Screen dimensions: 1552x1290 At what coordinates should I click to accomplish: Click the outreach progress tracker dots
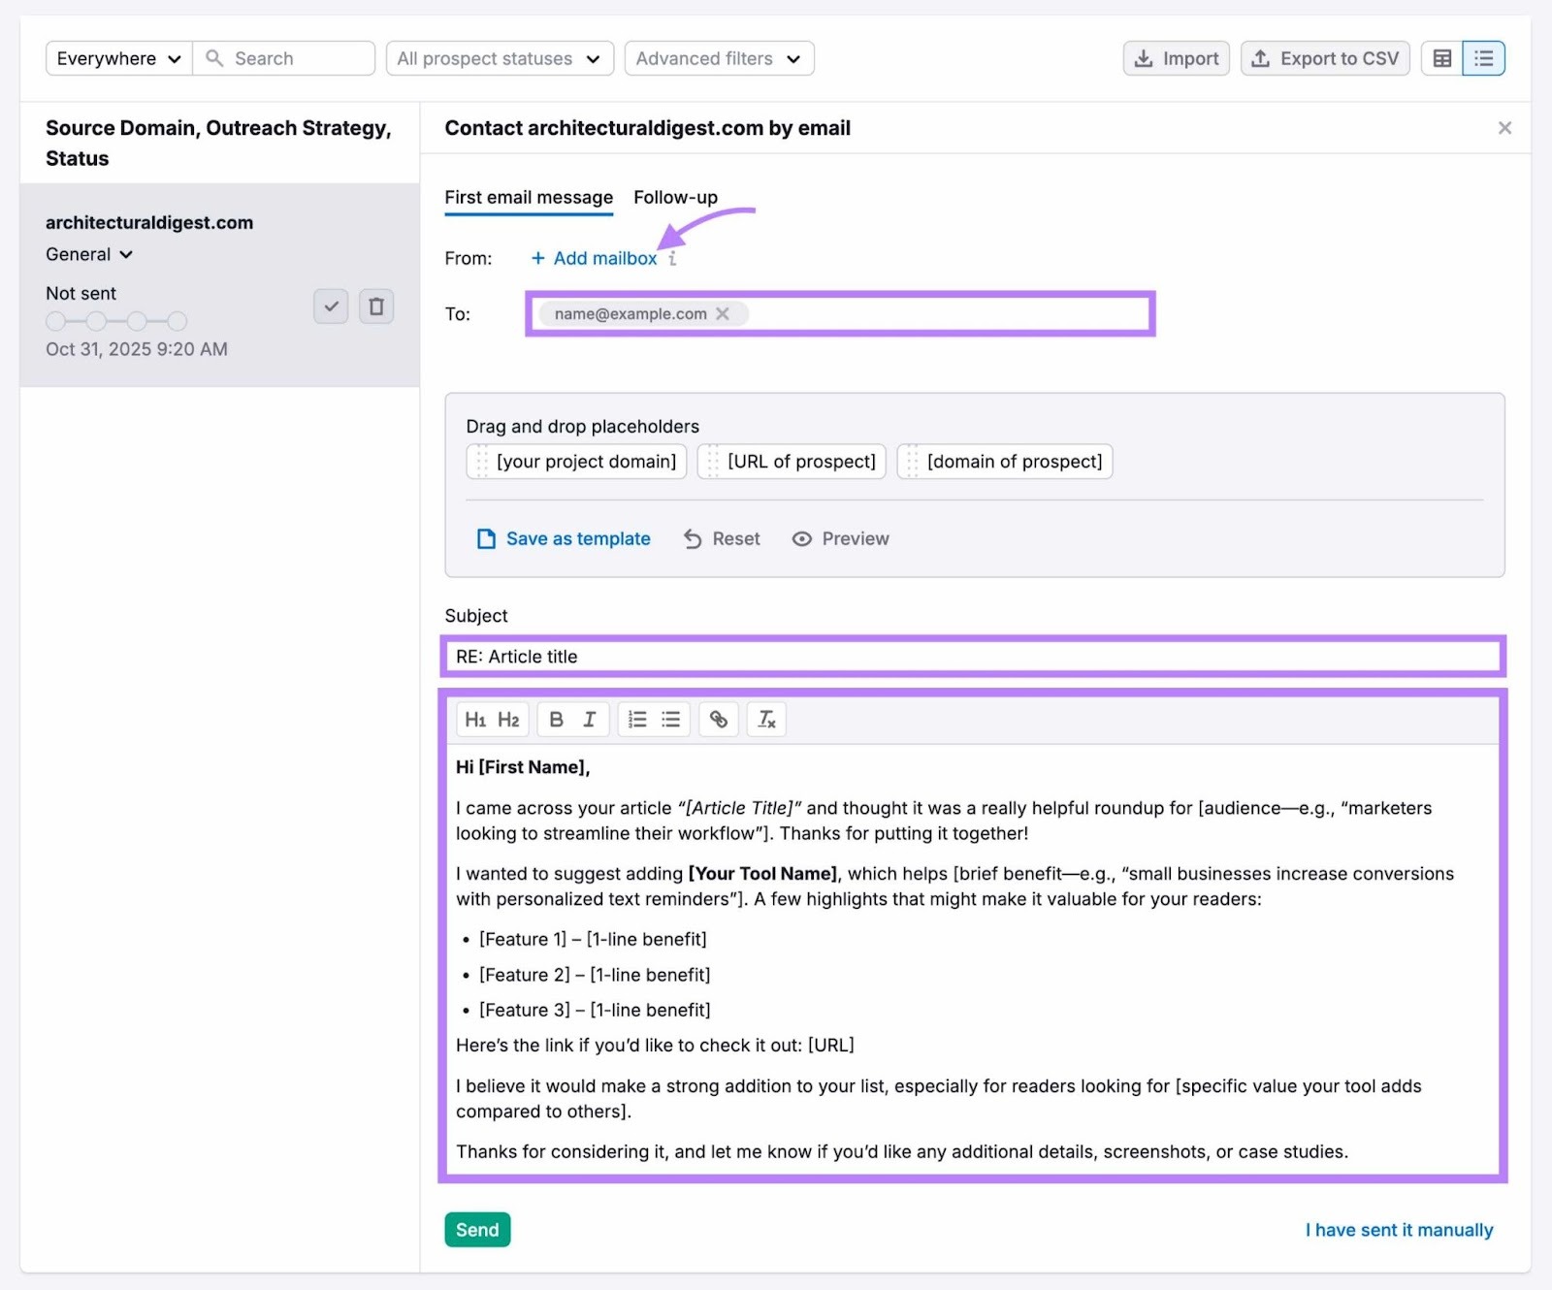(115, 320)
